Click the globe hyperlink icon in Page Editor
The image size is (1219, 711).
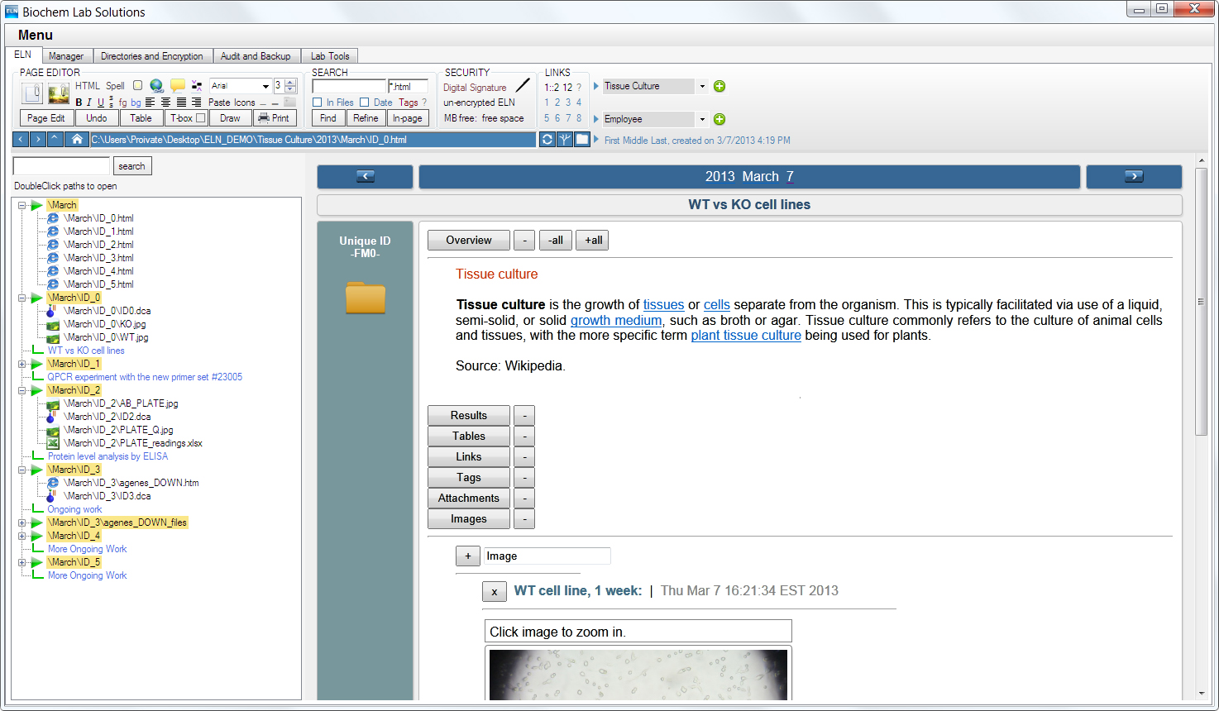tap(156, 85)
